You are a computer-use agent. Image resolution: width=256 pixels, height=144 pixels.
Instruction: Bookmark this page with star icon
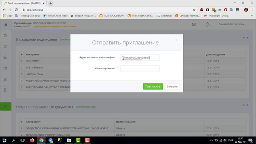194,10
